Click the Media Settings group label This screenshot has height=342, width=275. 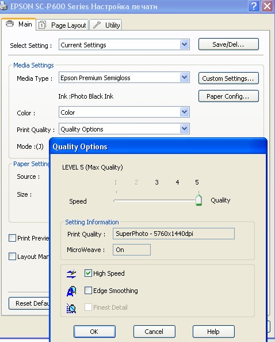pyautogui.click(x=33, y=65)
